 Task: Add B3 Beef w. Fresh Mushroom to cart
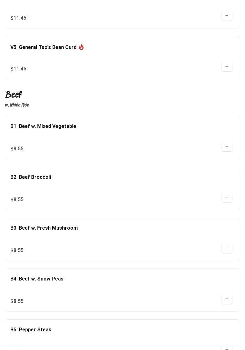(227, 248)
